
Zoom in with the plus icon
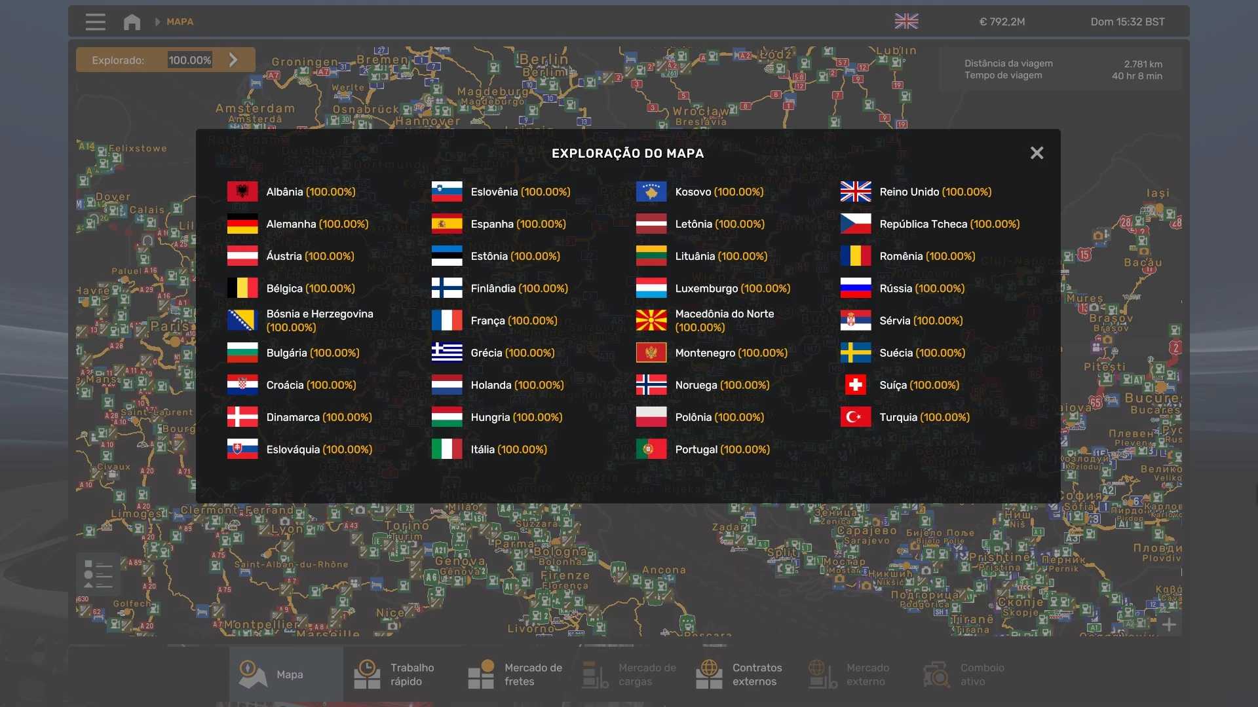tap(1169, 625)
